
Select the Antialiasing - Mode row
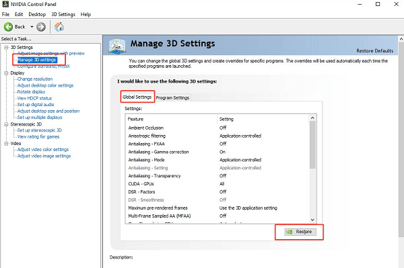coord(217,160)
